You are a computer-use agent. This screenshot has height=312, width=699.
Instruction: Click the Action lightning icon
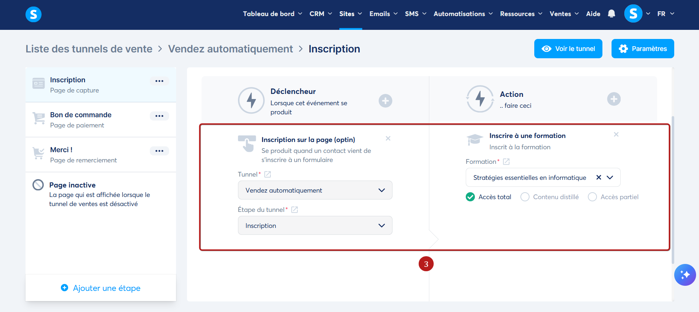click(x=480, y=99)
